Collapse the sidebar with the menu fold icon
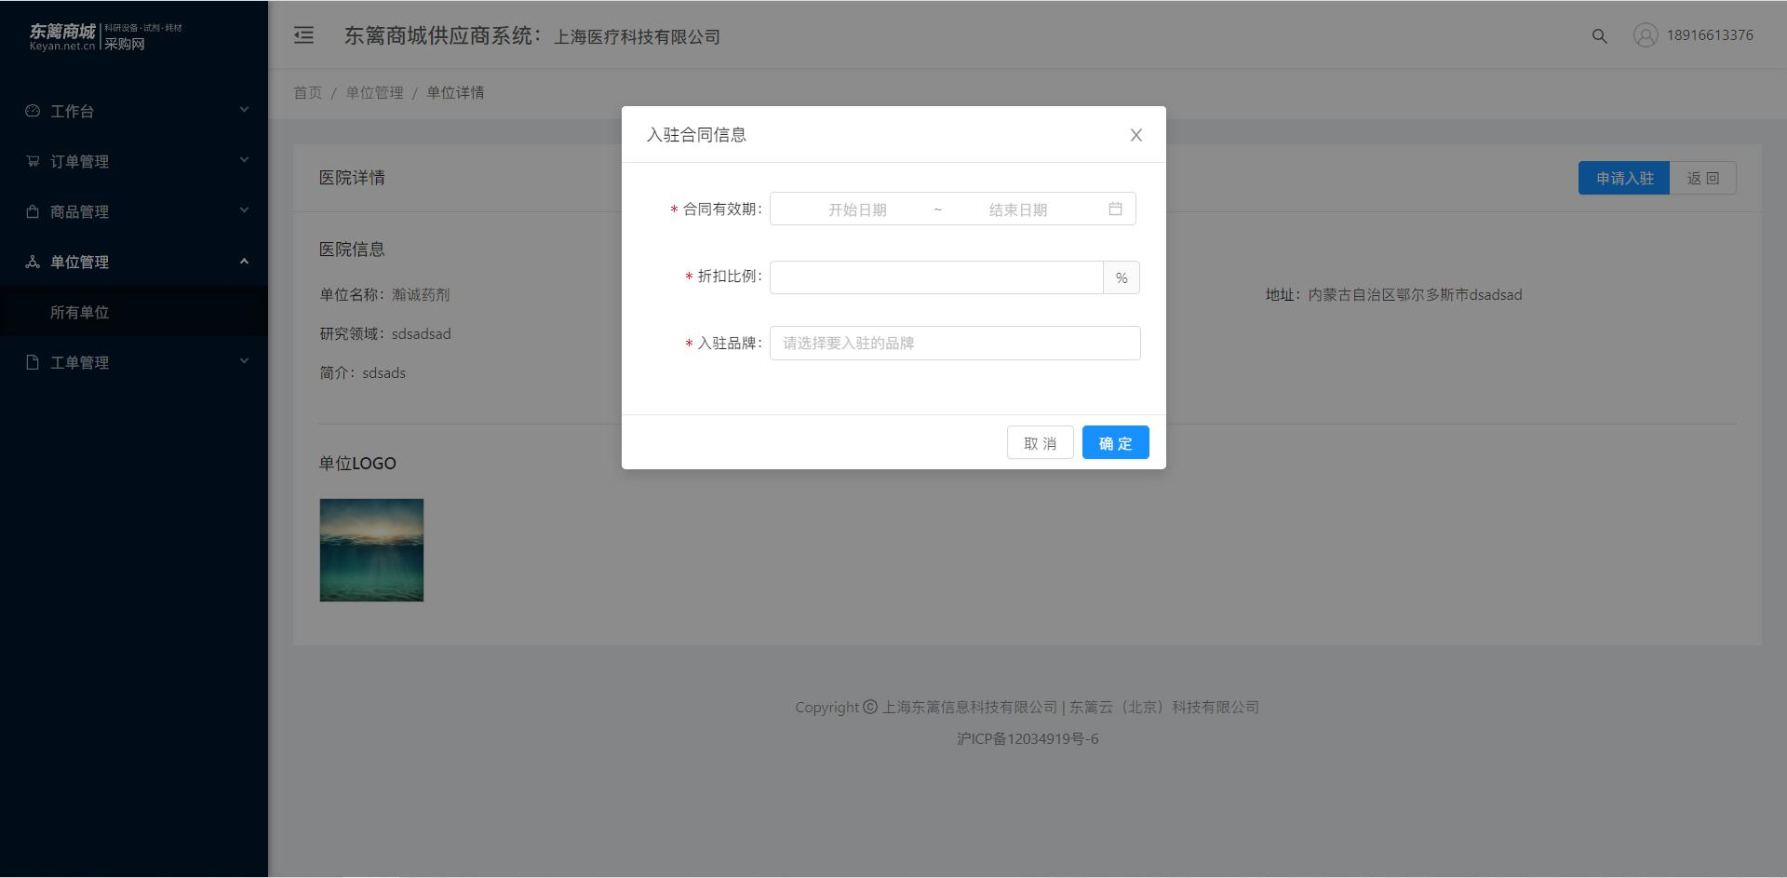The image size is (1787, 878). [303, 35]
